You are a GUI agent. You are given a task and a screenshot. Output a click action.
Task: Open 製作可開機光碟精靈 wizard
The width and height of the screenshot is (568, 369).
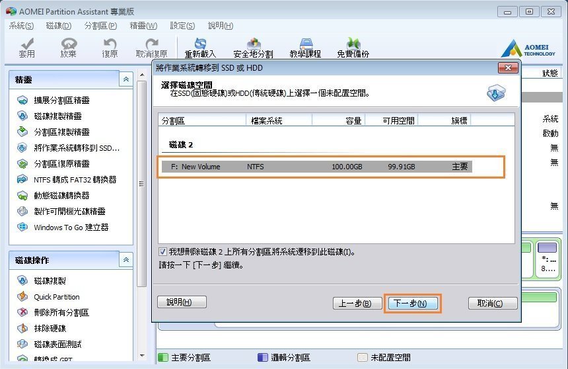pos(69,212)
